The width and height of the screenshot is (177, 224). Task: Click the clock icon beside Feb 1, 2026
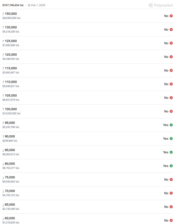pyautogui.click(x=29, y=5)
